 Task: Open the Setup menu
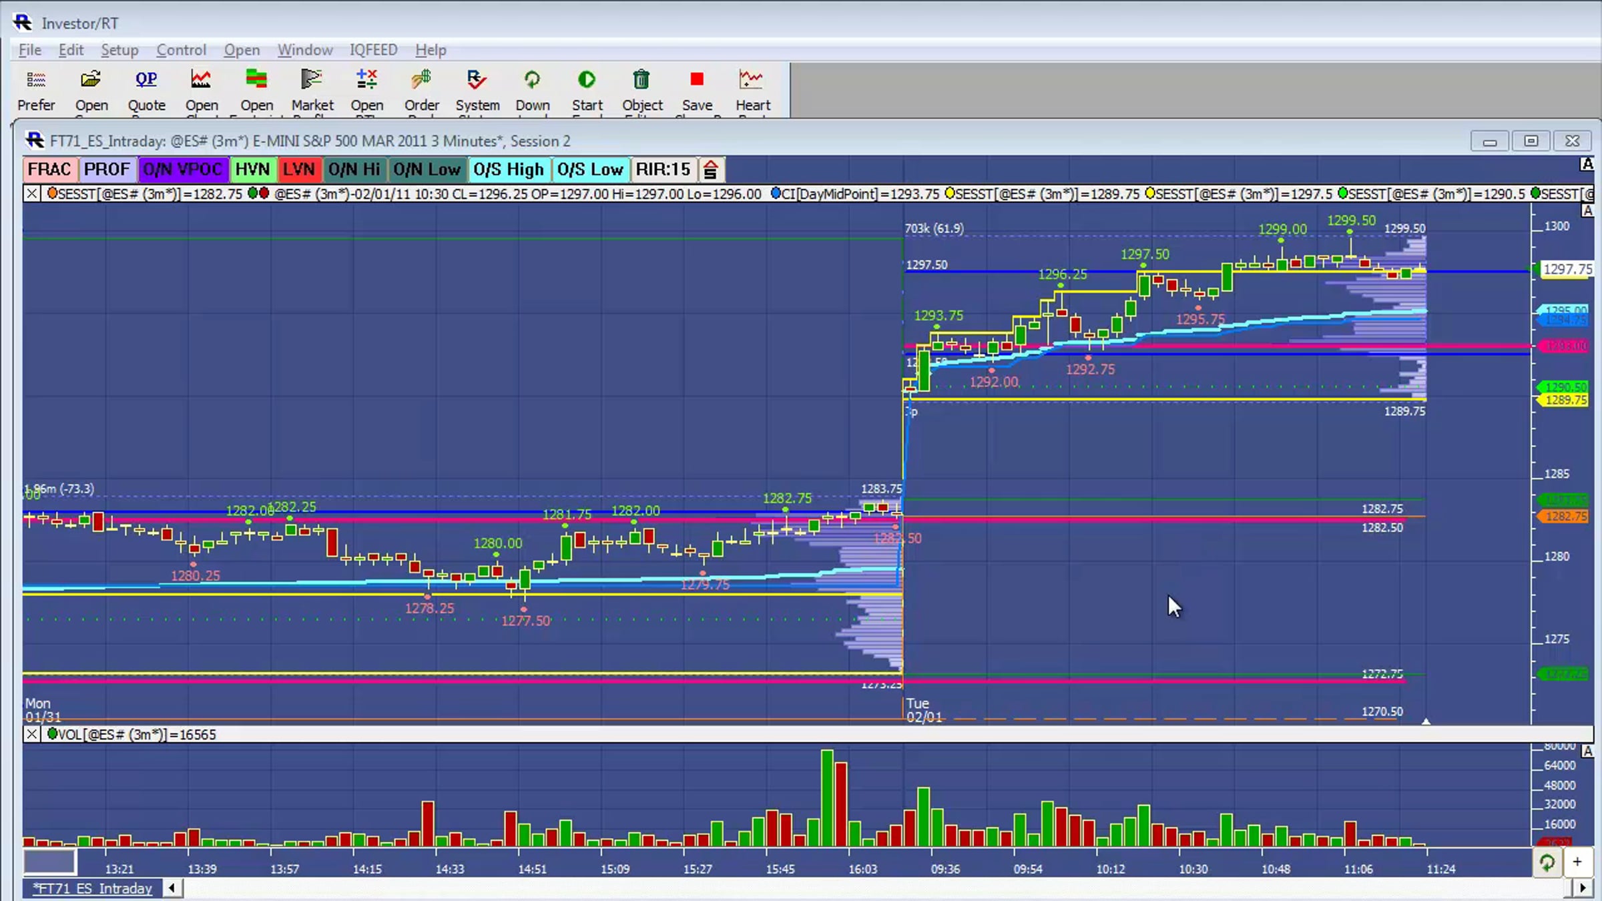[x=119, y=50]
